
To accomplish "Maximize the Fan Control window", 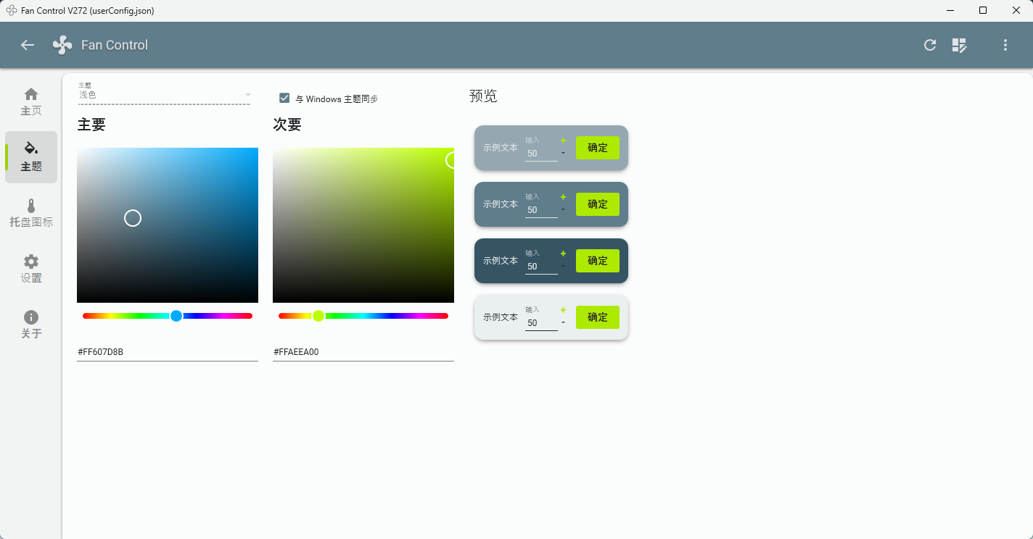I will click(x=983, y=10).
